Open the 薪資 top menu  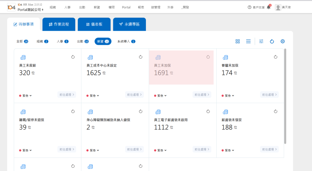(x=97, y=7)
